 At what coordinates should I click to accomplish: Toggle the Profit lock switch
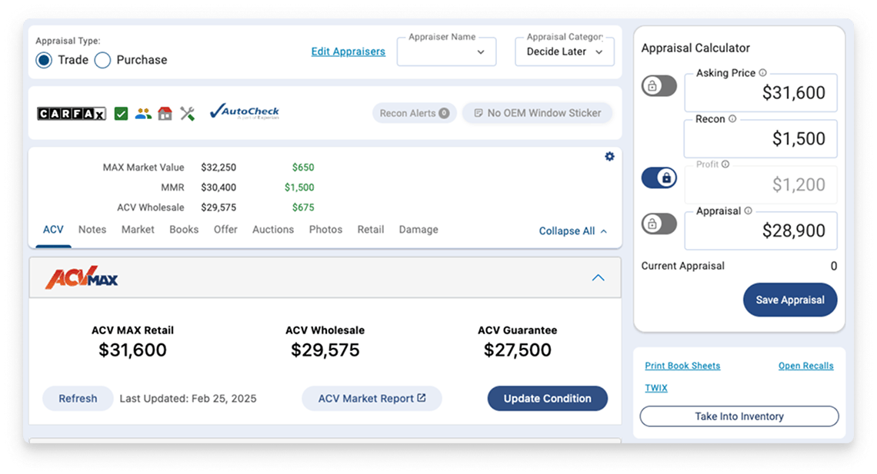pos(659,178)
